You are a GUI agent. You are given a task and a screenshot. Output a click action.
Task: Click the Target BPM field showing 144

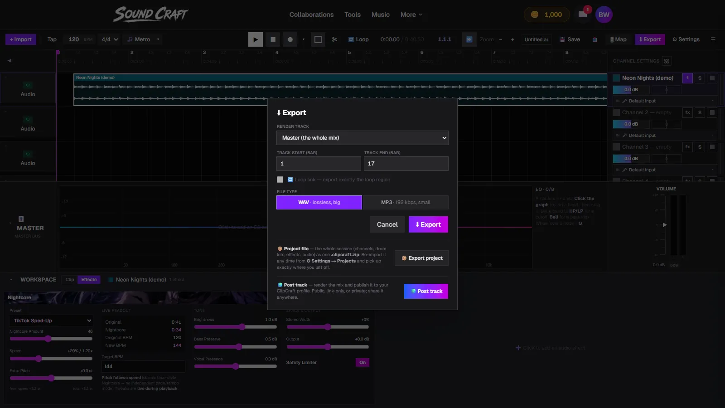(143, 366)
